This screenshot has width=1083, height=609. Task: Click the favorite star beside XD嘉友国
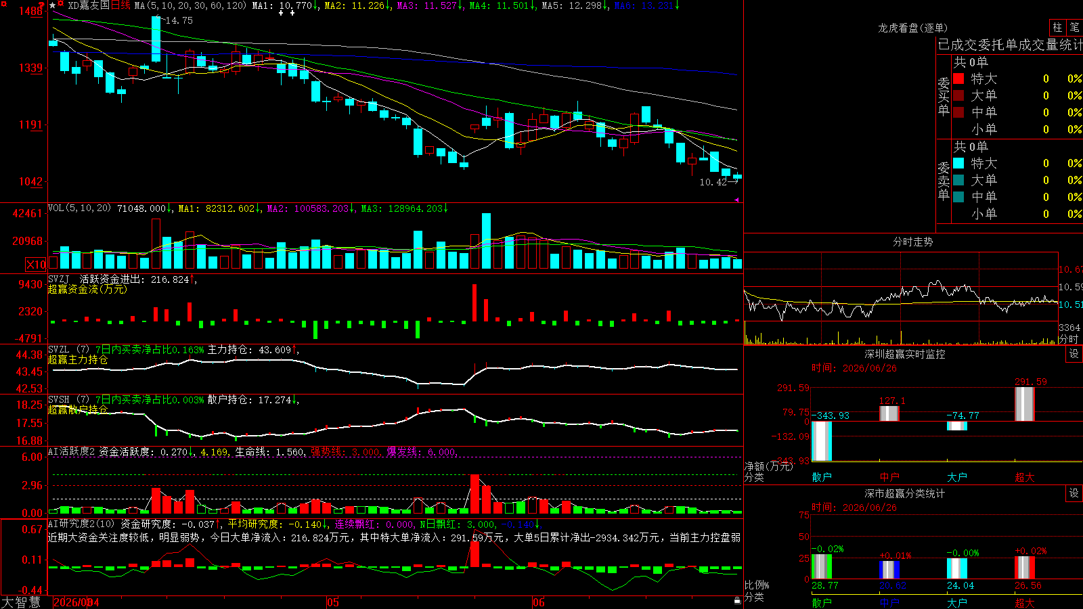click(x=53, y=5)
